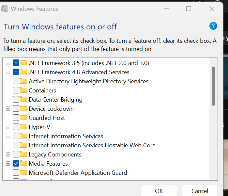The height and width of the screenshot is (196, 228).
Task: Click folder icon beside Internet Information Services
Action: 23,136
